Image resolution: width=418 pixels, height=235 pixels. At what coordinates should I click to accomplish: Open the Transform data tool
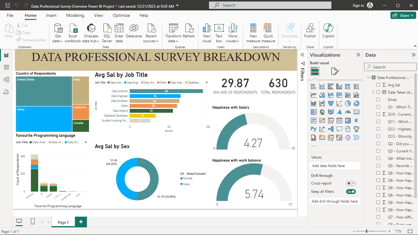(x=174, y=33)
